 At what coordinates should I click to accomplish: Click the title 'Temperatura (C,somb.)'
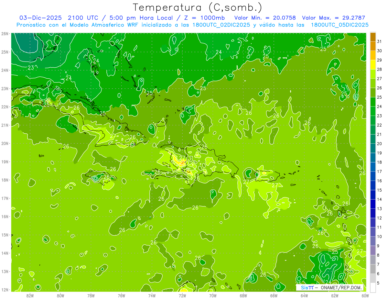point(198,8)
